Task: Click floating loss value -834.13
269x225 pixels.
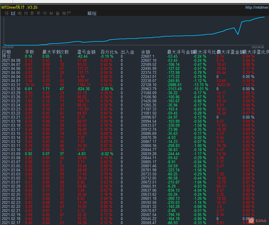Action: coord(174,190)
